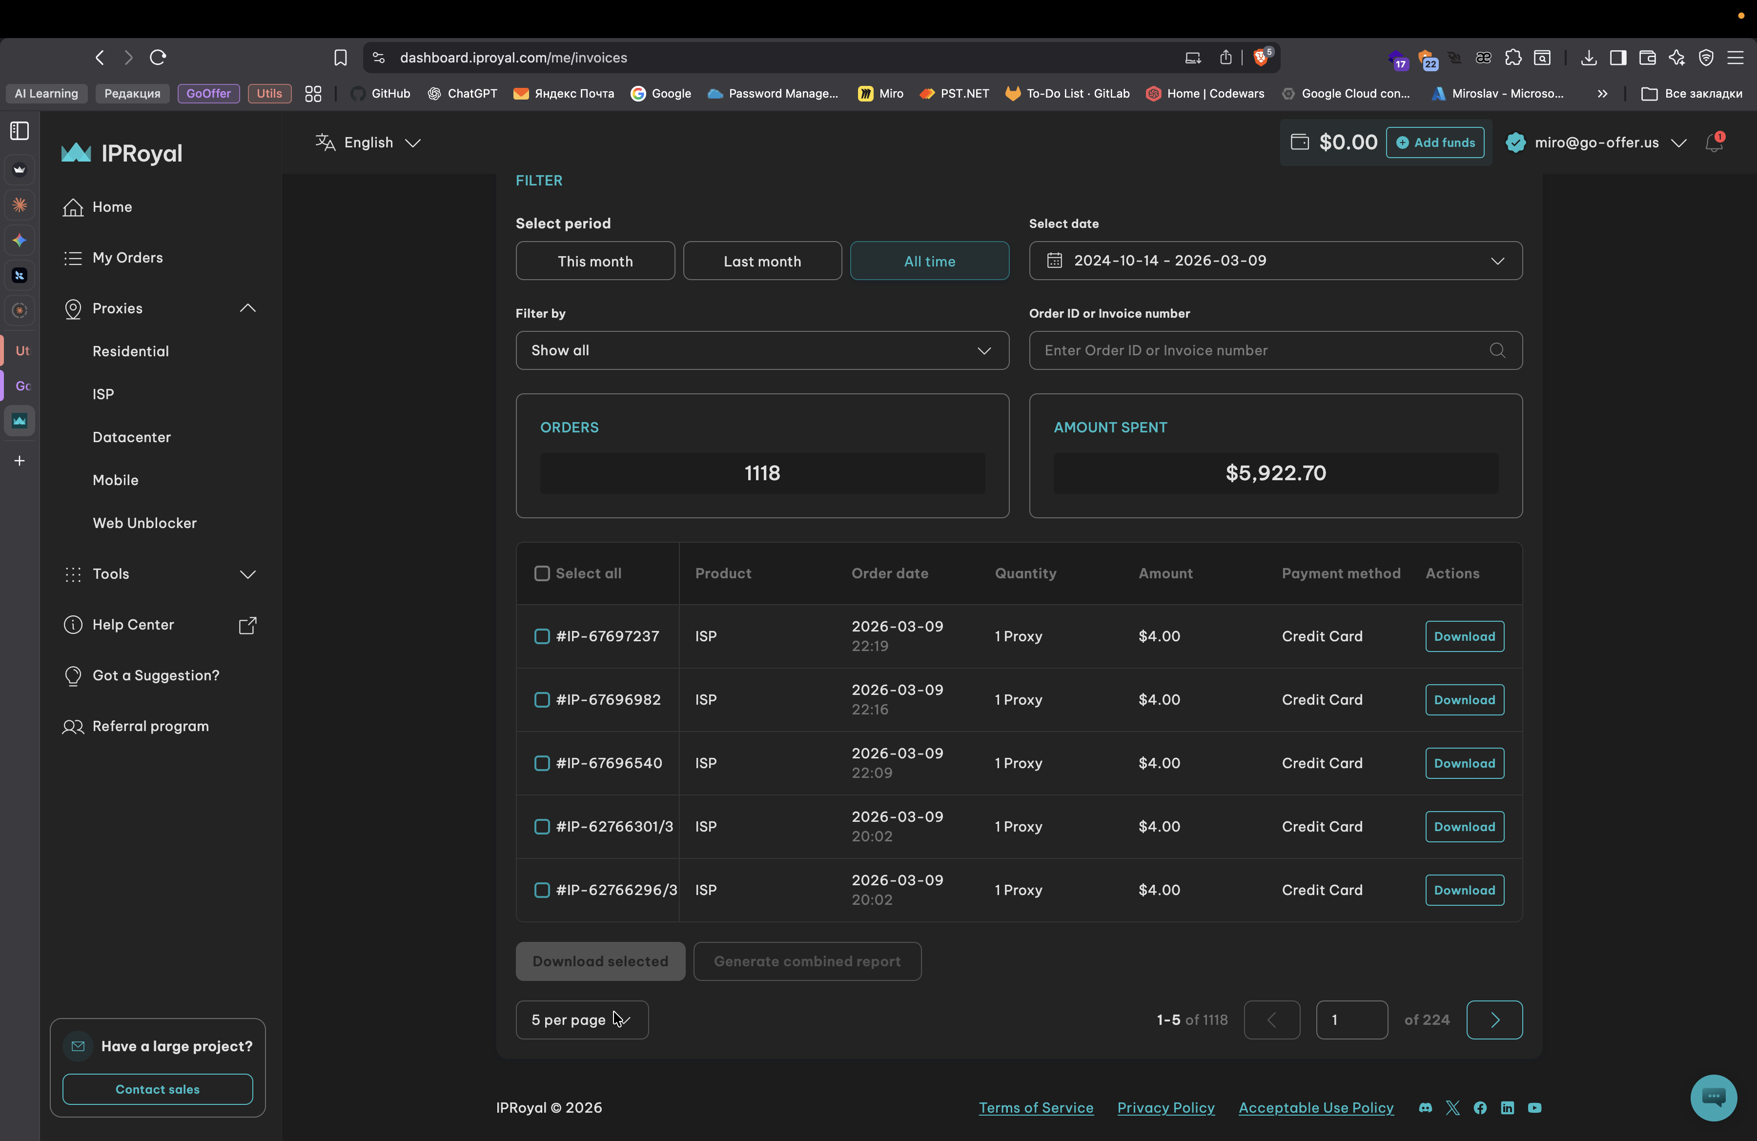1757x1141 pixels.
Task: Open the 5 per page dropdown
Action: pyautogui.click(x=582, y=1020)
